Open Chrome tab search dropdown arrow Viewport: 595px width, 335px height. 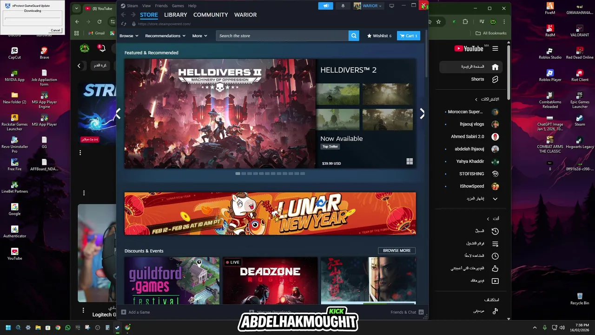click(77, 8)
